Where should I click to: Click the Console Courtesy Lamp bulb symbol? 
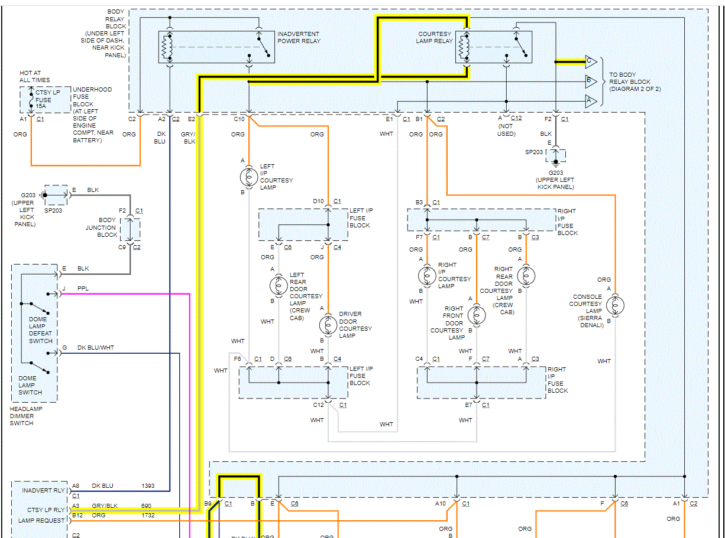(x=615, y=305)
